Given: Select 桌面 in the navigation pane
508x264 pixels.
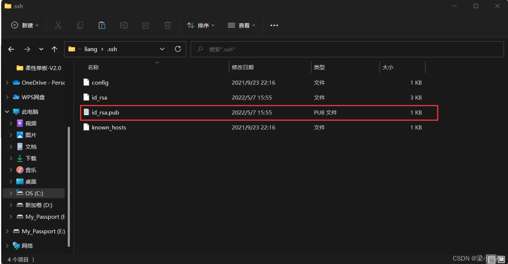Looking at the screenshot, I should pos(26,181).
